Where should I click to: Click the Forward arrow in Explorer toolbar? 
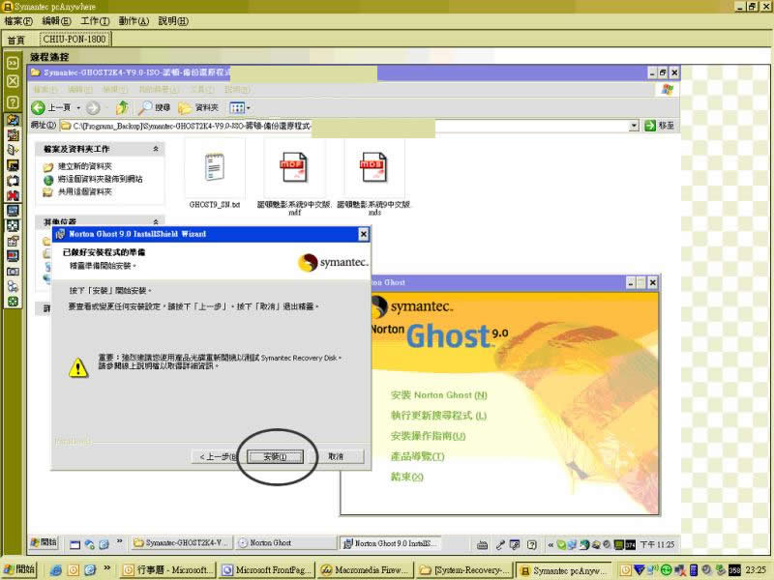point(93,107)
